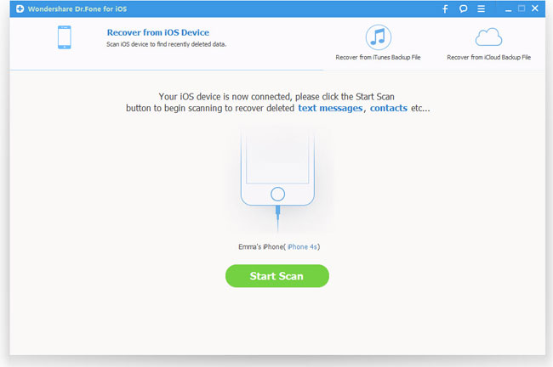Click the Facebook icon in title bar
The image size is (553, 367).
coord(445,8)
